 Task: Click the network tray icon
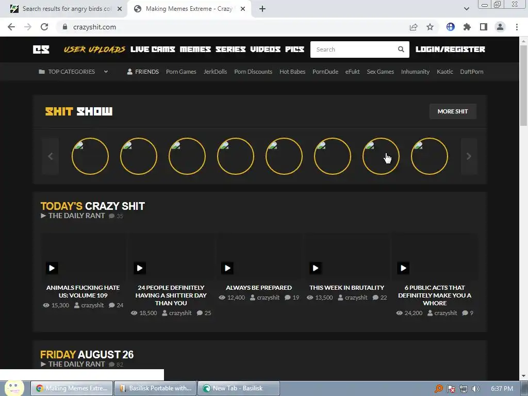click(464, 389)
